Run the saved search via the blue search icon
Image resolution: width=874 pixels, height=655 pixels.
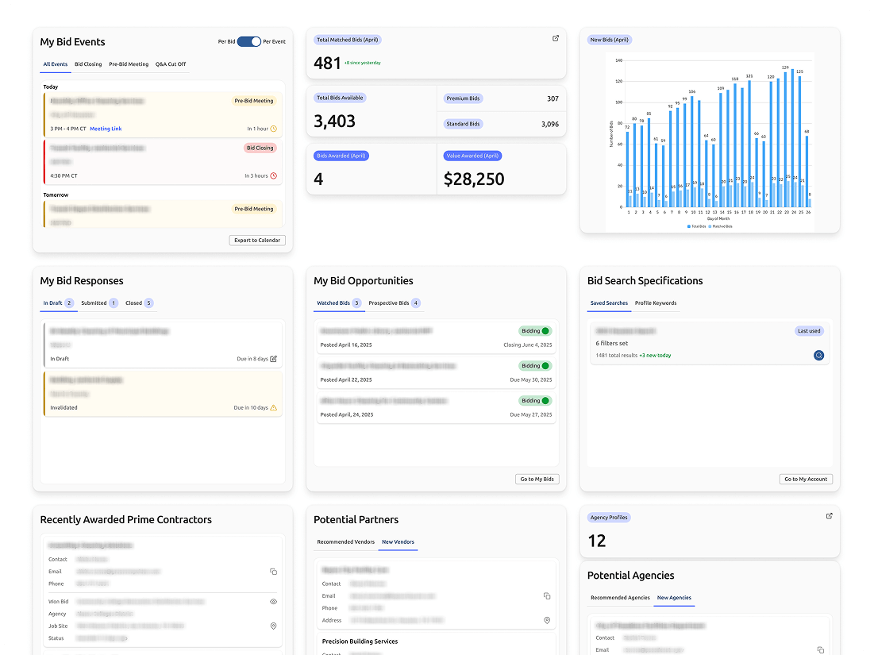[x=818, y=355]
